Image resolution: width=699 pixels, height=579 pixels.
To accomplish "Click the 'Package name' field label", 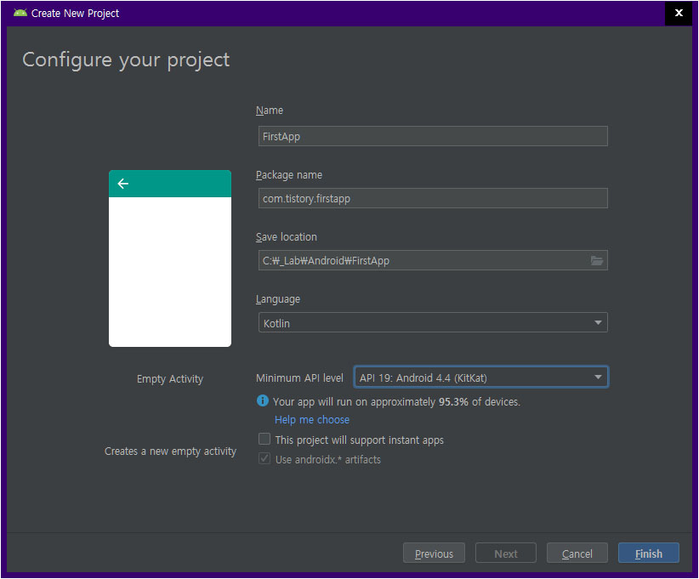I will 289,175.
